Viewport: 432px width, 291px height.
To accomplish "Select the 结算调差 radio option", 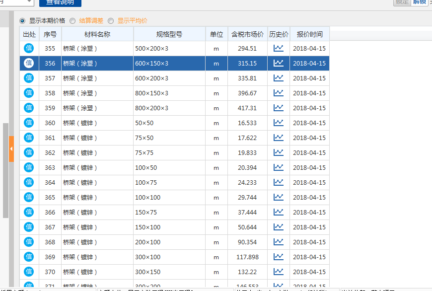I will pos(72,21).
